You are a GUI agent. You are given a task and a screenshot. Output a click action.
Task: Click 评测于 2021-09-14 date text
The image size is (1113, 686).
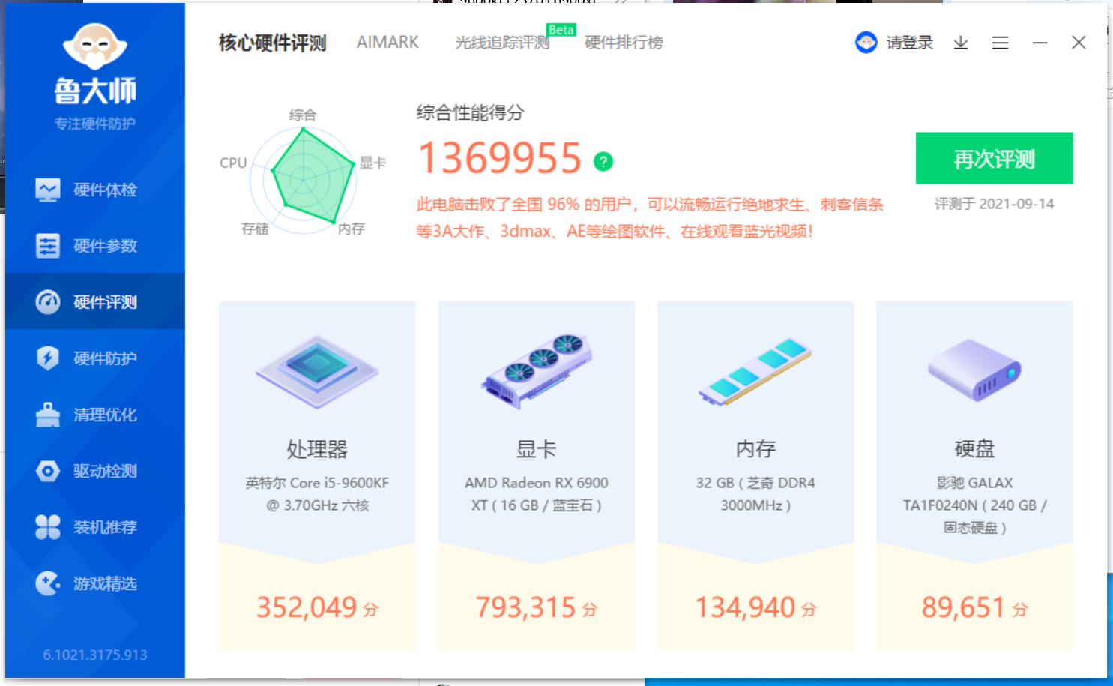pyautogui.click(x=995, y=204)
